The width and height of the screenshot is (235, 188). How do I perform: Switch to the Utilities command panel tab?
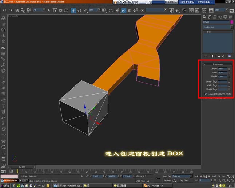[x=231, y=17]
